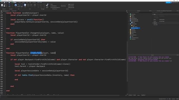This screenshot has width=179, height=100.
Task: Select the On All Exceptions option
Action: tap(53, 6)
